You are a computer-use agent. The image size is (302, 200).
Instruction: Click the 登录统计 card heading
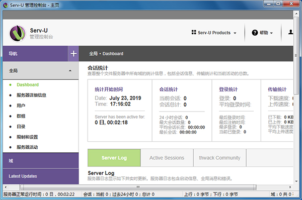tap(228, 89)
